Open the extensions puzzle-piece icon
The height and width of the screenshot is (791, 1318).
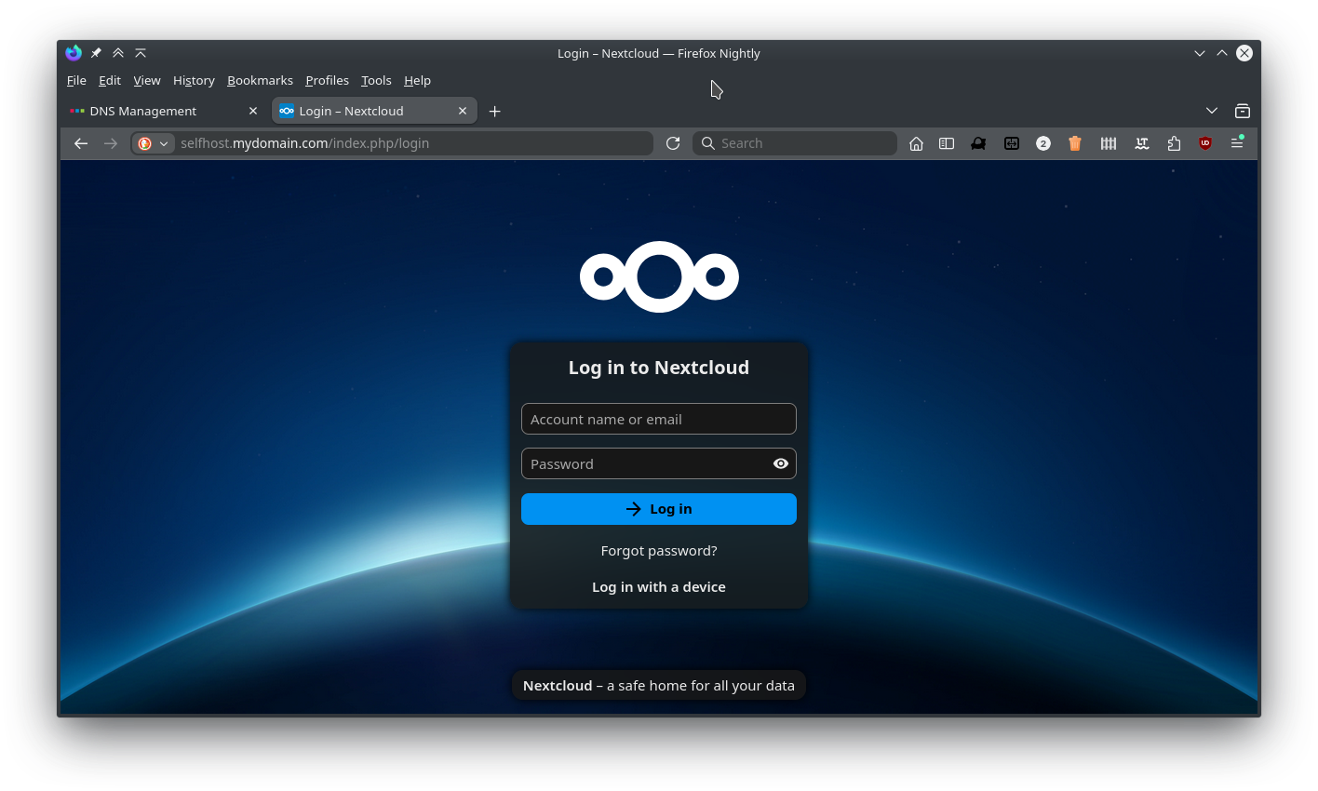point(1174,143)
